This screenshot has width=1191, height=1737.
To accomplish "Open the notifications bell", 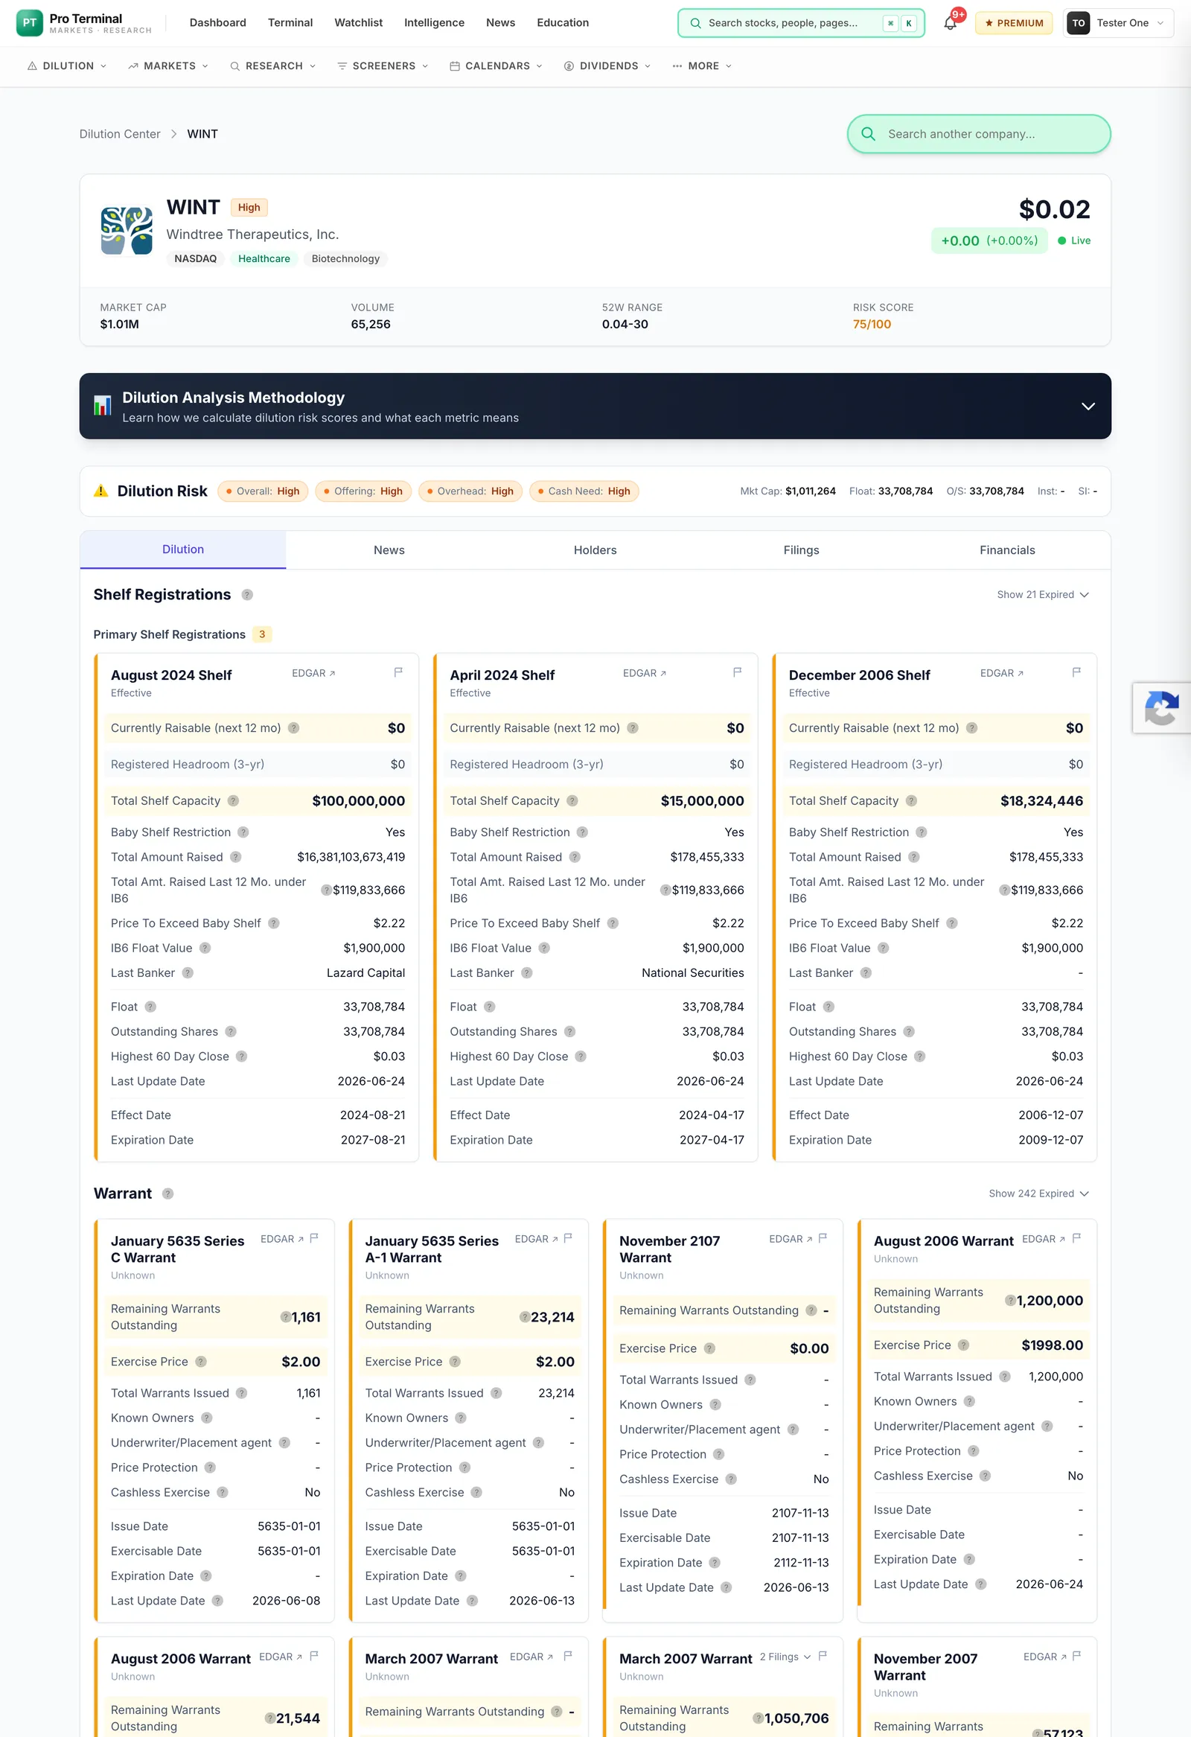I will click(x=950, y=23).
